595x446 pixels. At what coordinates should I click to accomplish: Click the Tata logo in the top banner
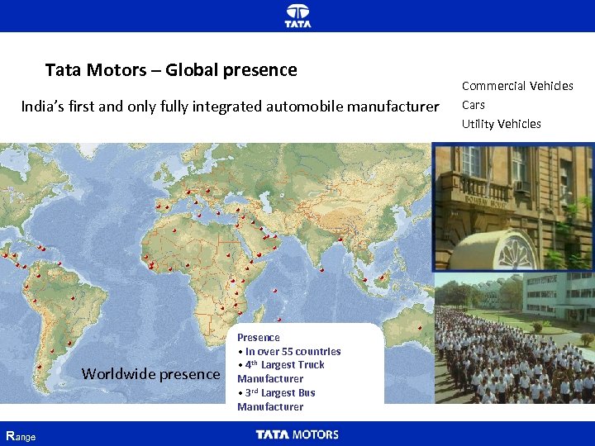click(x=297, y=16)
